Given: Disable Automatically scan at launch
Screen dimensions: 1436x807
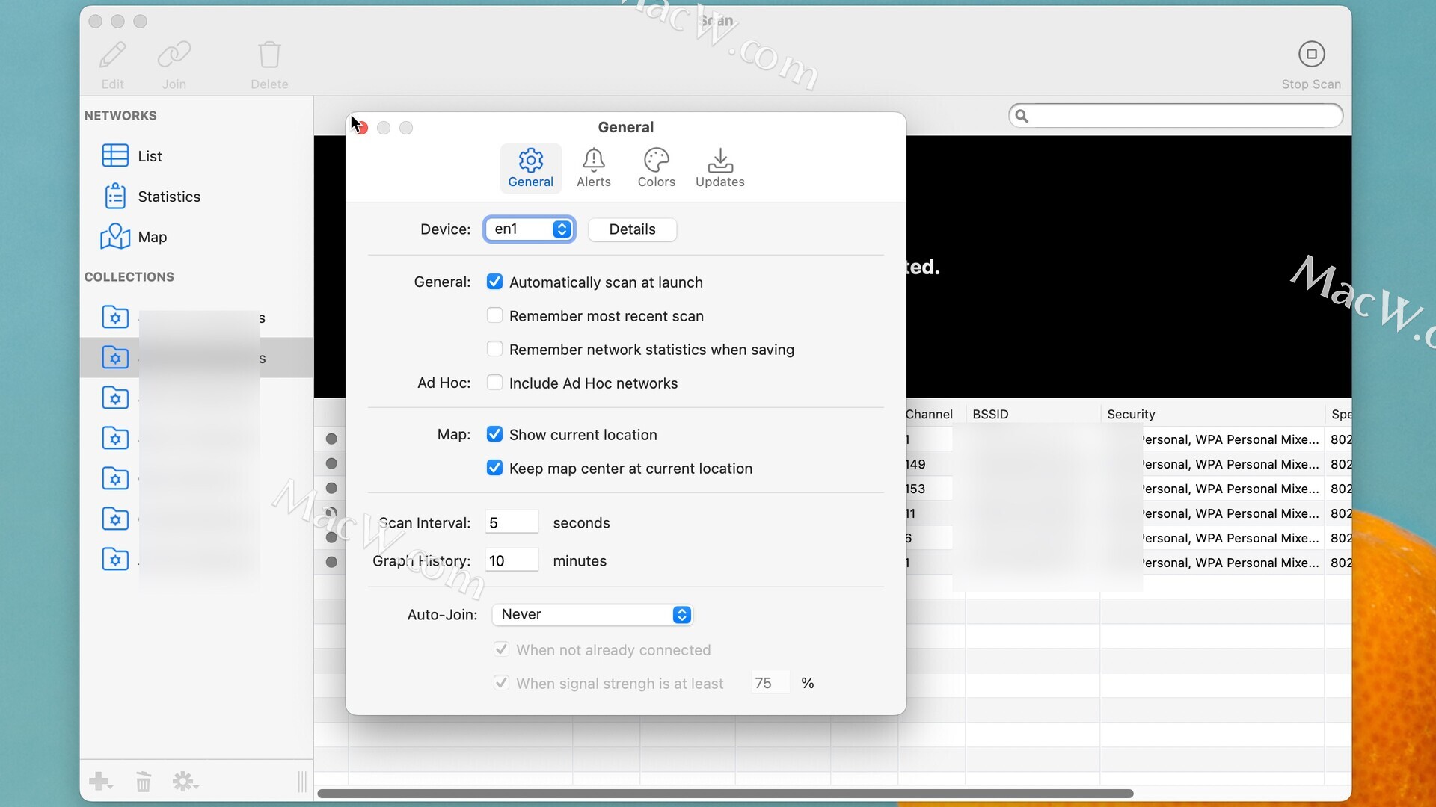Looking at the screenshot, I should click(494, 282).
